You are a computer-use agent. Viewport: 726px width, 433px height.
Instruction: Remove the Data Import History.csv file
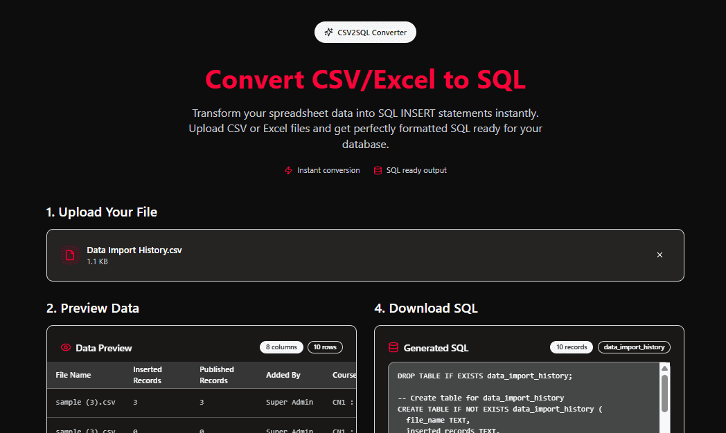[659, 255]
